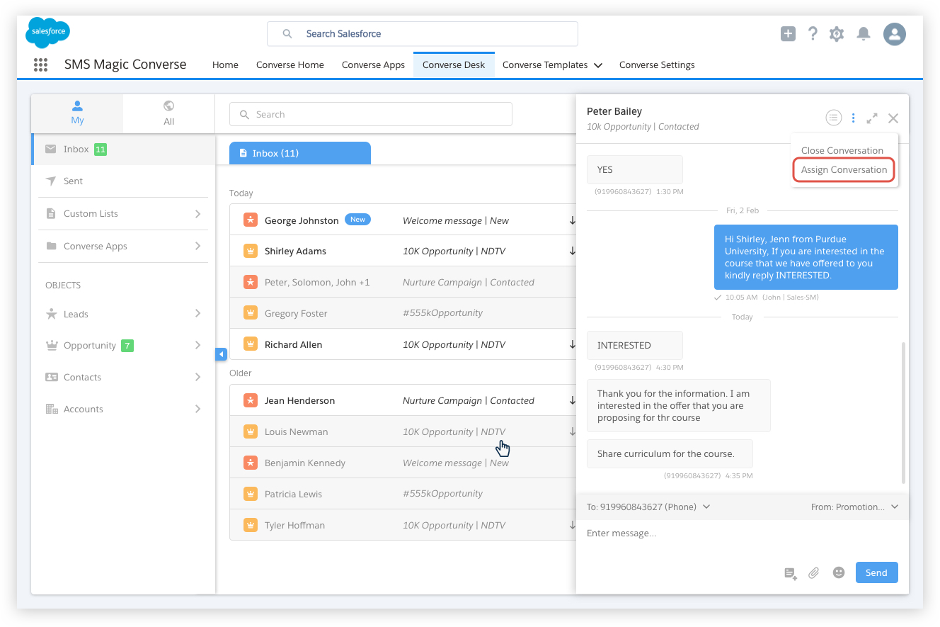Image resolution: width=940 pixels, height=627 pixels.
Task: Click the Search Salesforce field
Action: pos(423,33)
